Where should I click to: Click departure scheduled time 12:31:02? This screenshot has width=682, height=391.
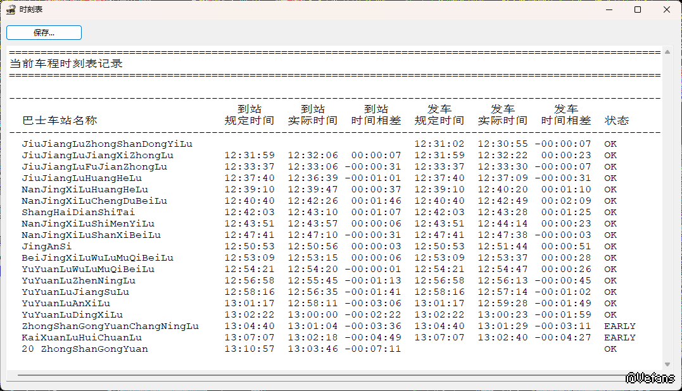[x=439, y=144]
